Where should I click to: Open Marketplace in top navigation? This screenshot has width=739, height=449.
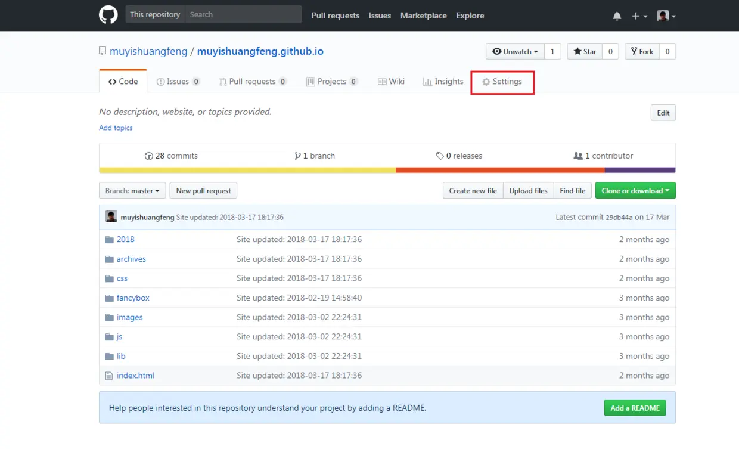(x=424, y=16)
